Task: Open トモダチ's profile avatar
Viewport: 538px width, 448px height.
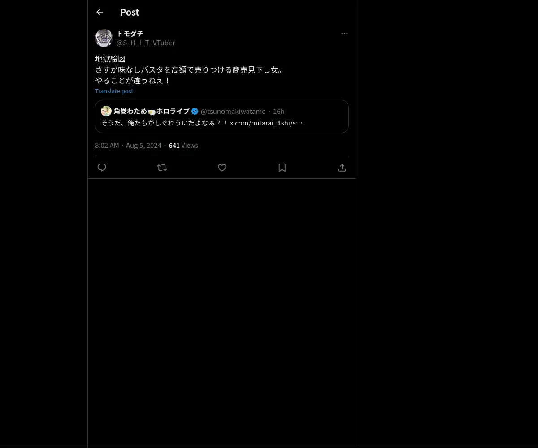Action: (x=104, y=38)
